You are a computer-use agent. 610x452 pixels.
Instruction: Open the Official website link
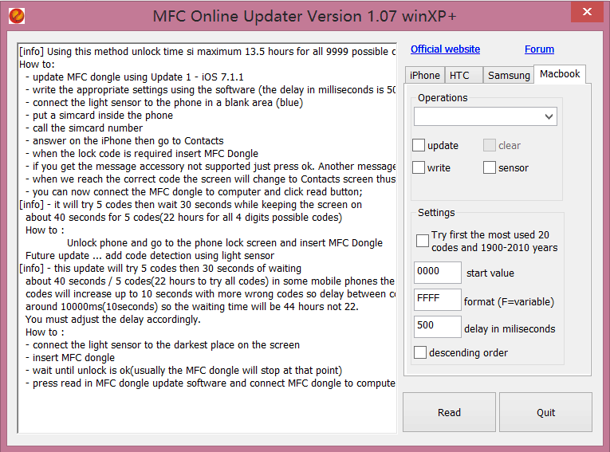(x=445, y=49)
